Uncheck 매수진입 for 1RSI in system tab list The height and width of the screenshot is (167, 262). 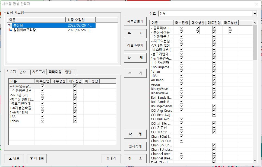click(x=42, y=117)
